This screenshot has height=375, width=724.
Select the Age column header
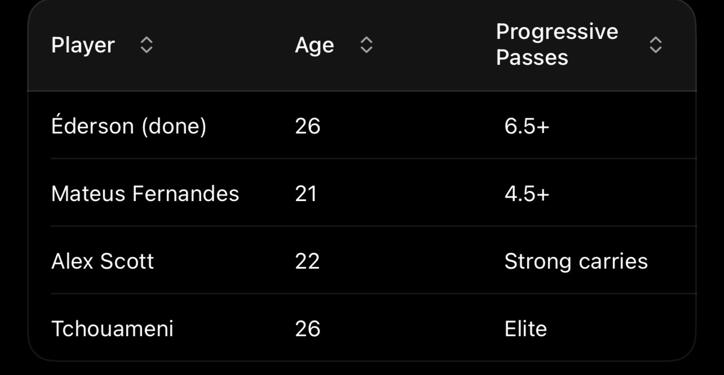tap(314, 45)
